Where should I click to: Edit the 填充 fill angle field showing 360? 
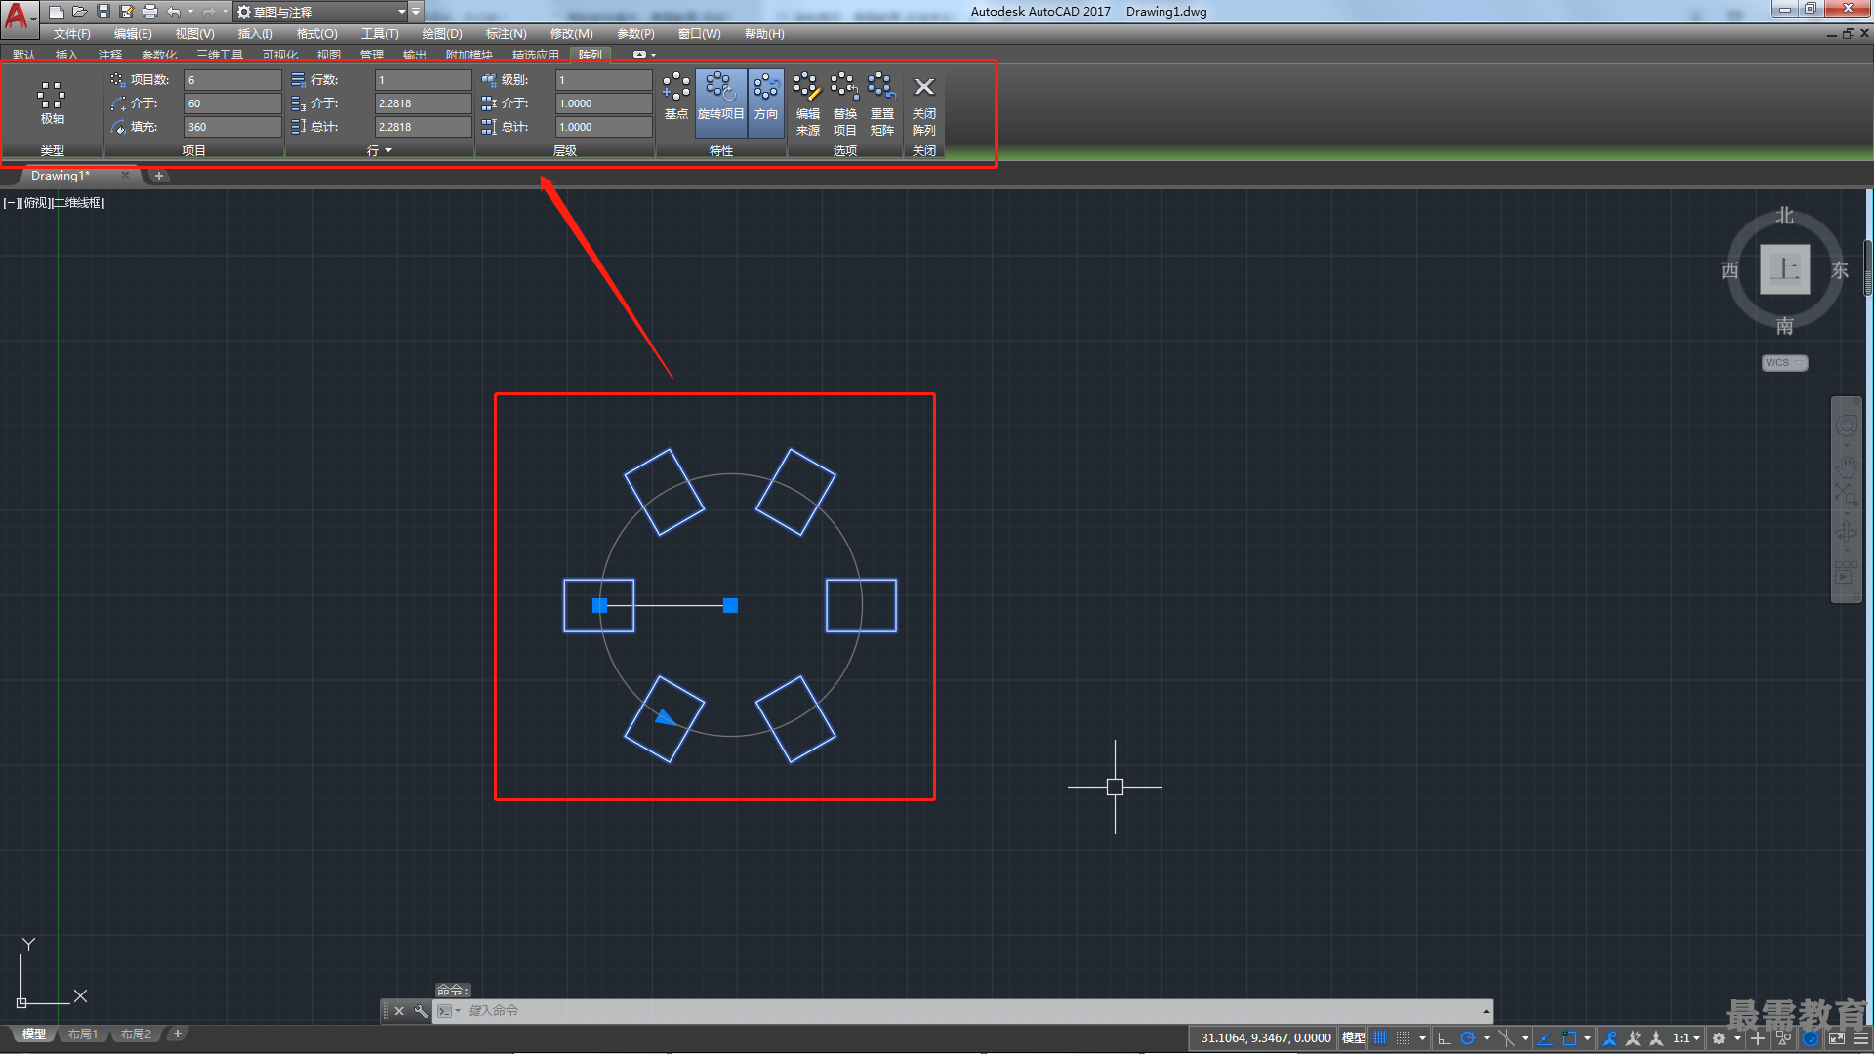[232, 127]
